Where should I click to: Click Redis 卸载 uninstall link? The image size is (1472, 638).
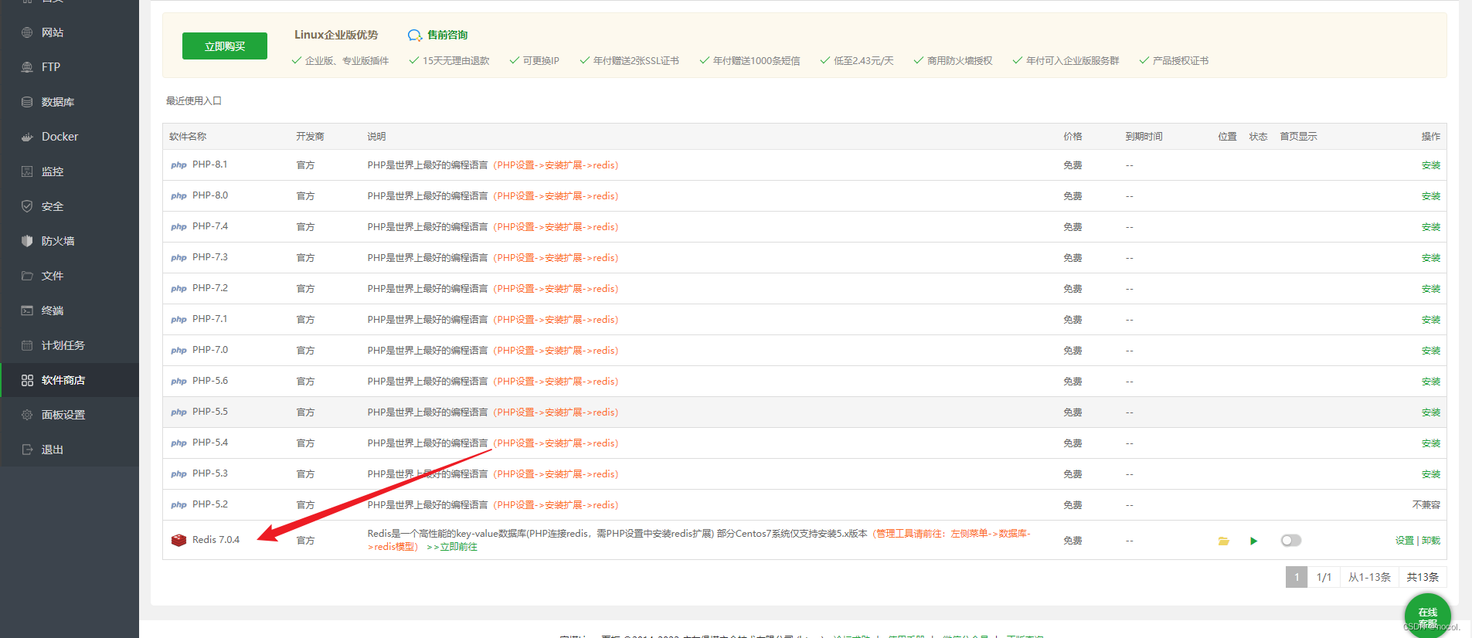click(1431, 541)
